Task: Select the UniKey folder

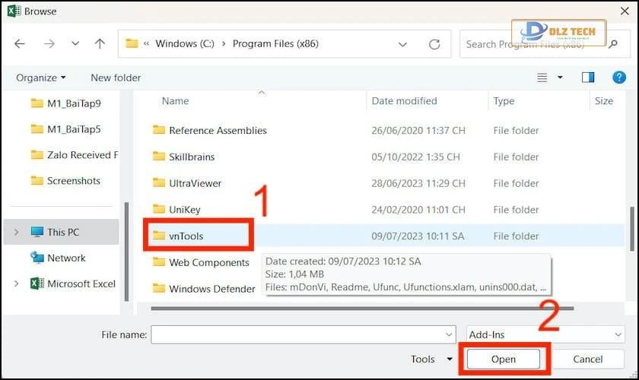Action: 184,209
